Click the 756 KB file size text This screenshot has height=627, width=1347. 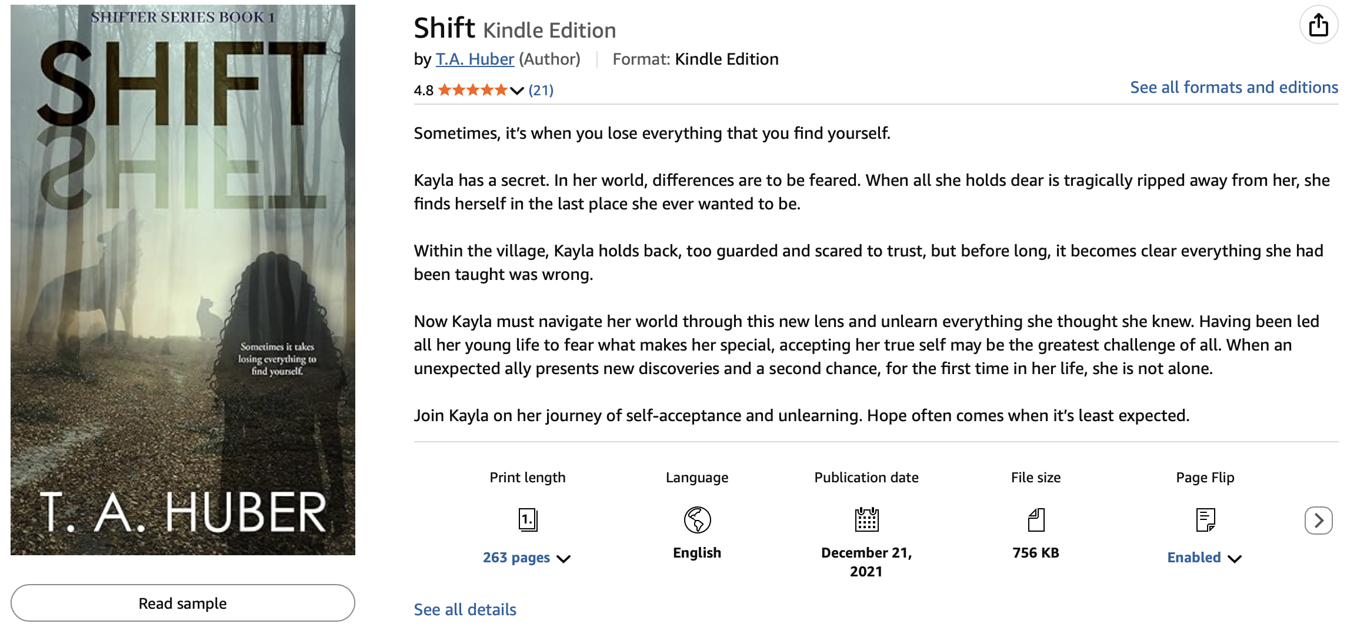pyautogui.click(x=1036, y=553)
